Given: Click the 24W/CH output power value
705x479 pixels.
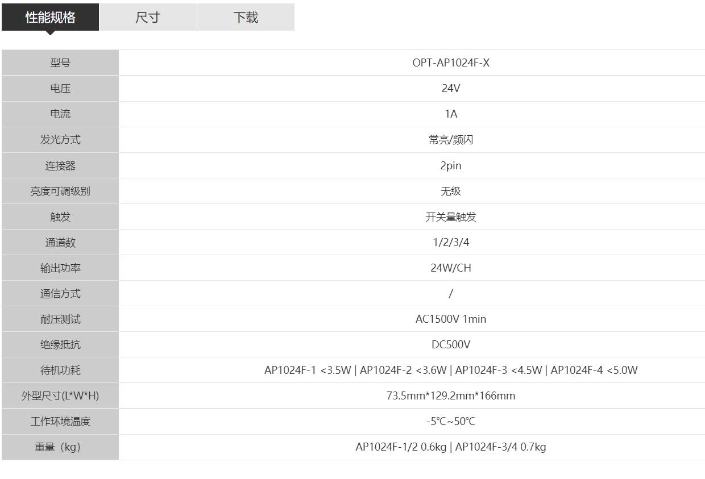Looking at the screenshot, I should (x=451, y=268).
